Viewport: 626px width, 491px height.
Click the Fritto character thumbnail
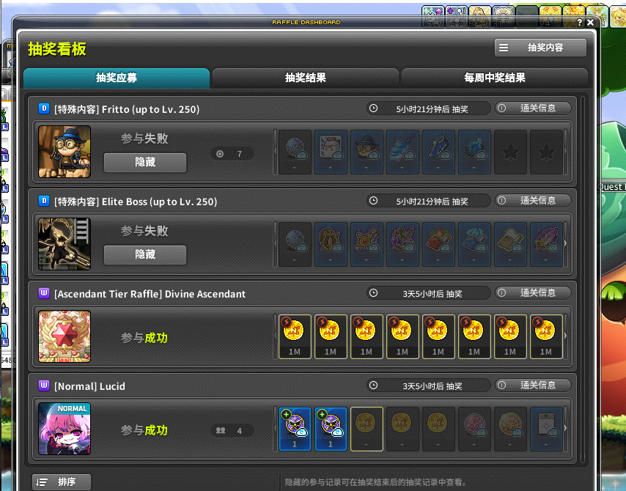[x=65, y=152]
